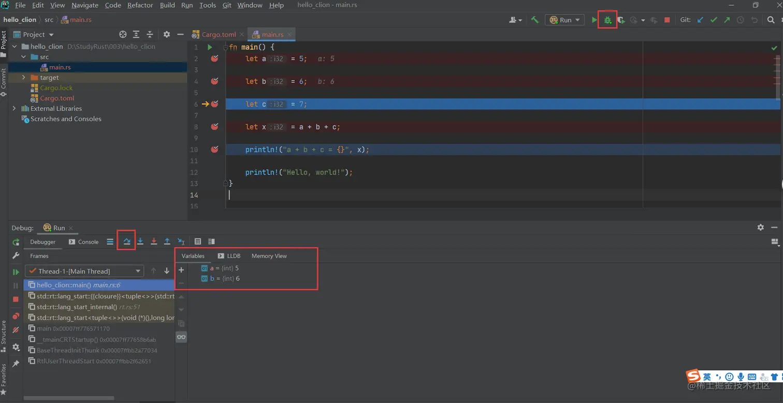The image size is (783, 403).
Task: Click the Force Step Into red arrow icon
Action: pos(154,241)
